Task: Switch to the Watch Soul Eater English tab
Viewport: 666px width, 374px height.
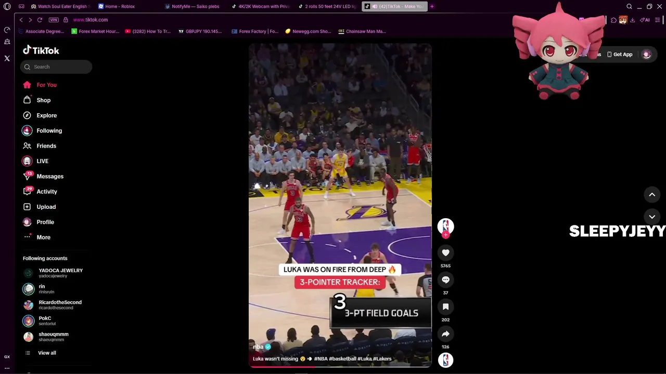Action: coord(59,6)
